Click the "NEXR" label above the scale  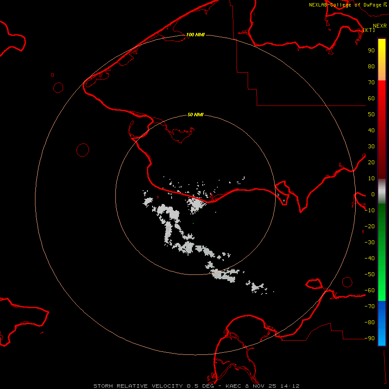click(x=380, y=26)
